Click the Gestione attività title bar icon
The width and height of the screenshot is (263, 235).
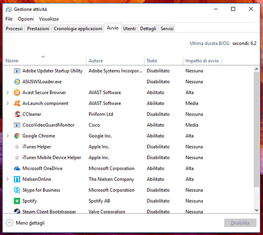click(x=8, y=9)
